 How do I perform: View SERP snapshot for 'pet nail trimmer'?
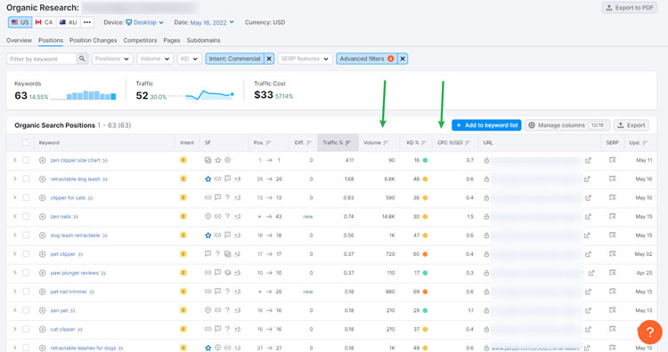(x=612, y=292)
